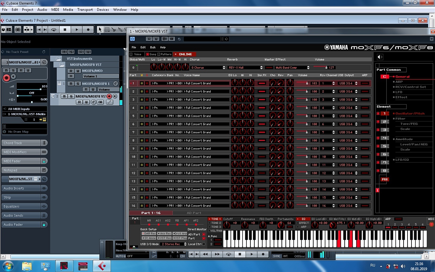Toggle Cycle loop in Cubase main toolbar
This screenshot has height=272, width=435.
click(x=54, y=30)
